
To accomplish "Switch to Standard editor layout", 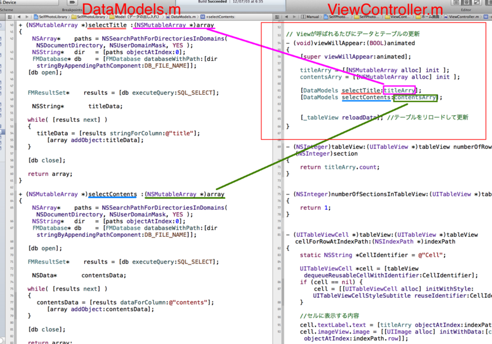I will [x=456, y=2].
